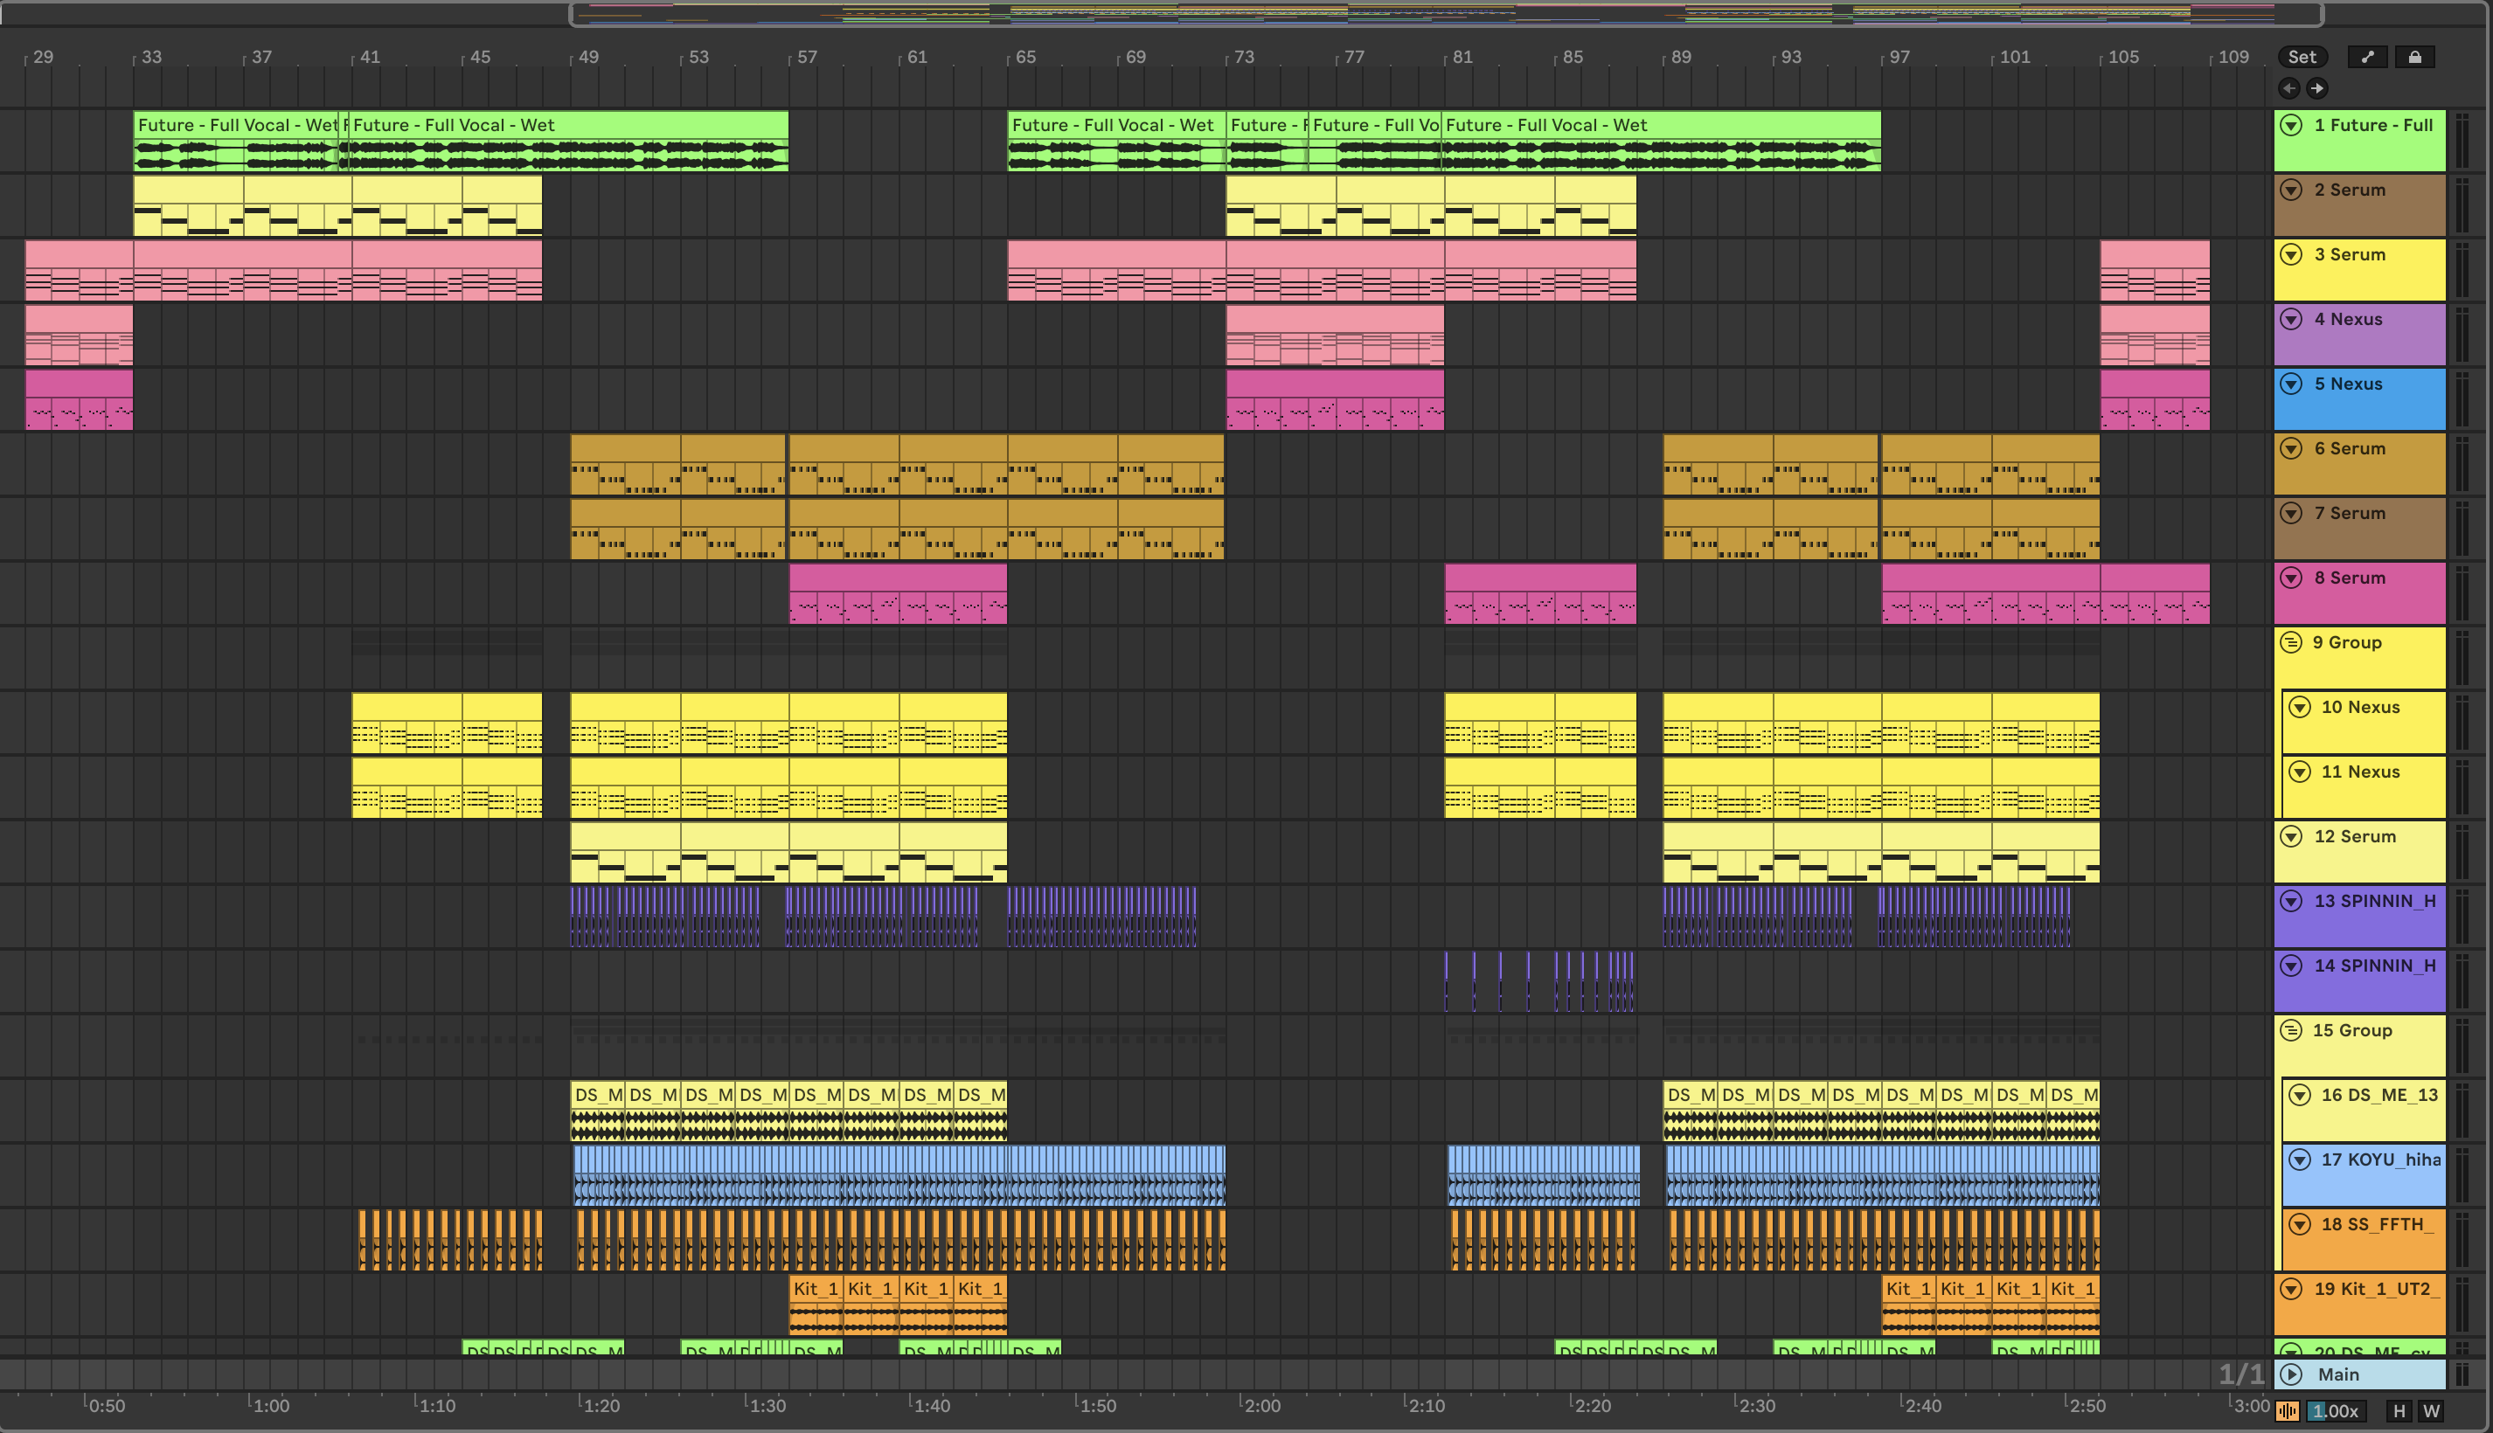
Task: Toggle the lock envelopes button
Action: (2414, 57)
